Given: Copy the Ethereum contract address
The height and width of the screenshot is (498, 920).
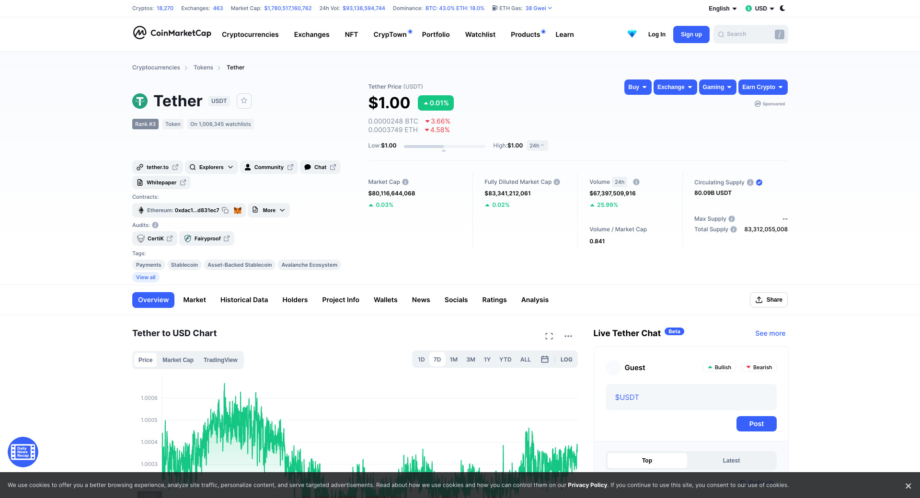Looking at the screenshot, I should [225, 210].
